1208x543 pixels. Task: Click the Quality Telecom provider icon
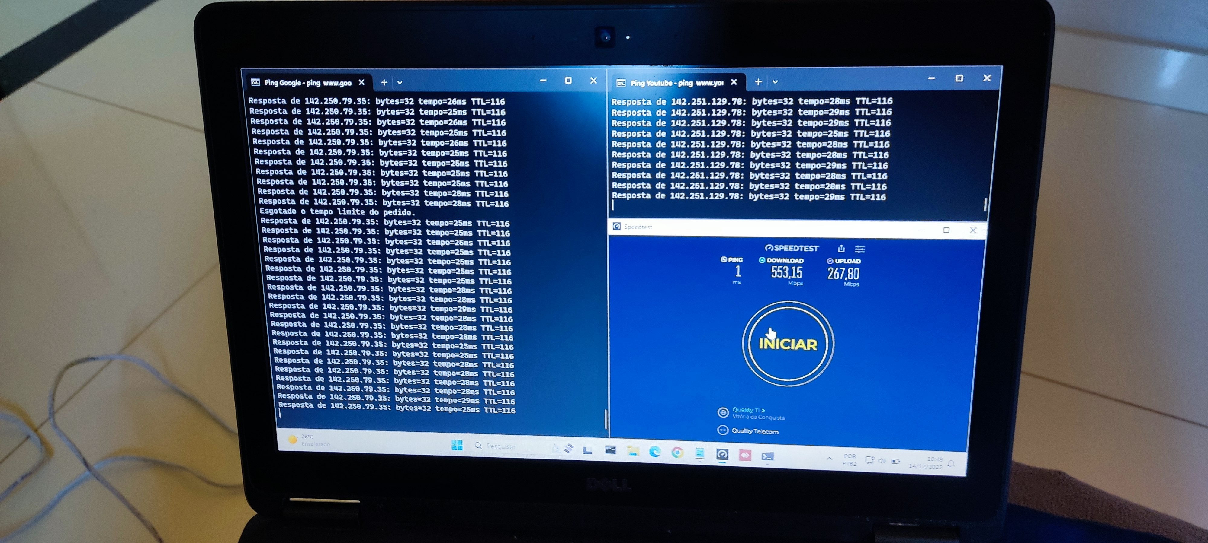coord(723,430)
